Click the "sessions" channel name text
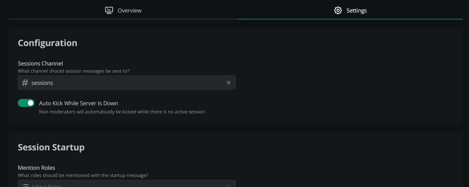The image size is (469, 187). coord(42,83)
